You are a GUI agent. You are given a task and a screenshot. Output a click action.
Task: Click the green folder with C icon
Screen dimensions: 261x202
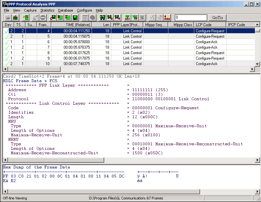[15, 17]
